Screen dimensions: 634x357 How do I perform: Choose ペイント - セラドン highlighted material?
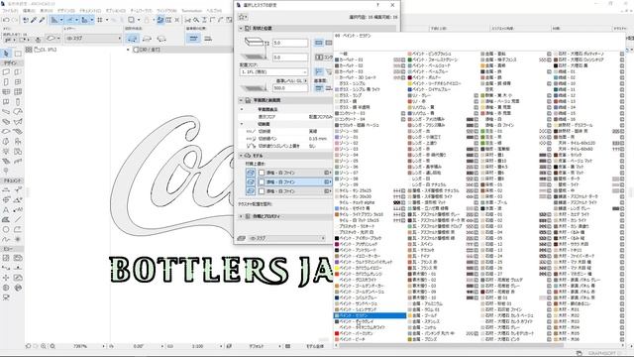click(370, 315)
